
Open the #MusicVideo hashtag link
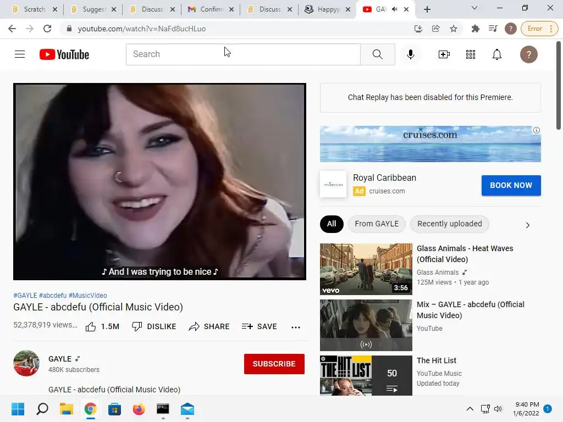(x=87, y=295)
